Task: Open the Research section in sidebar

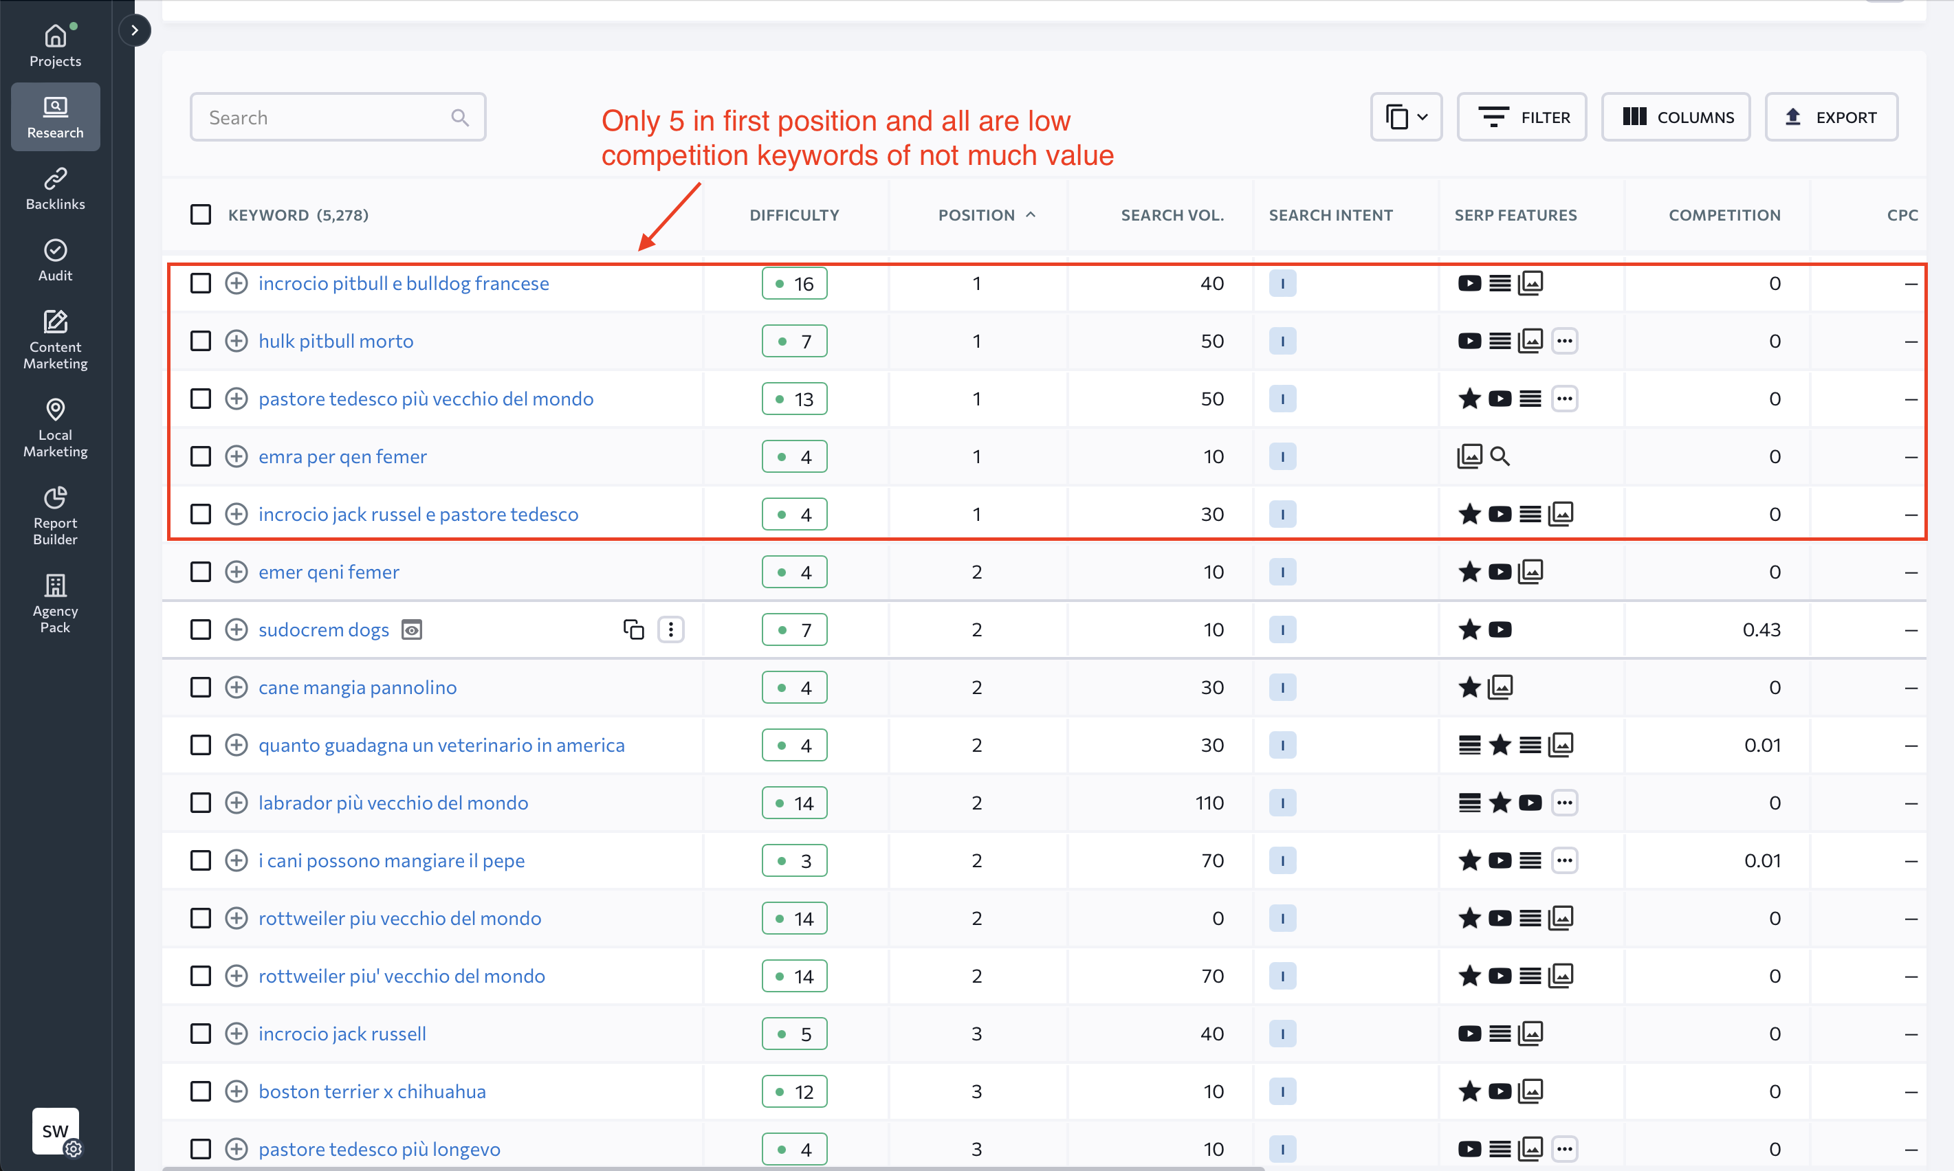Action: [55, 117]
